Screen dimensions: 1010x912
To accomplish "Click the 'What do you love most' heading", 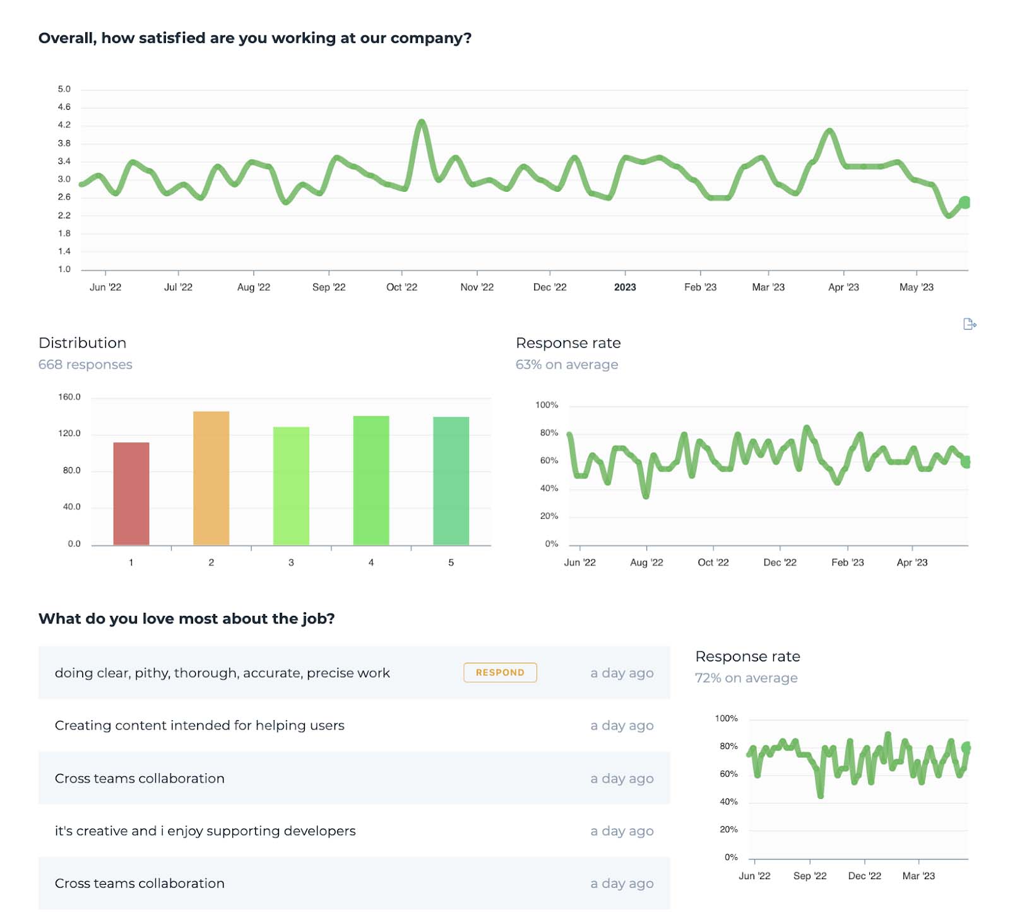I will pyautogui.click(x=186, y=619).
